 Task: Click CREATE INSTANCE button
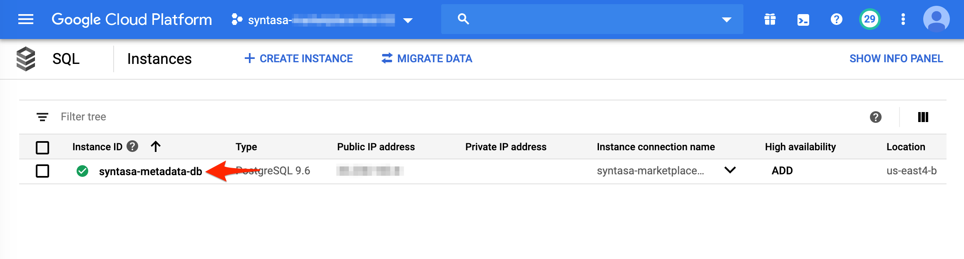coord(298,59)
